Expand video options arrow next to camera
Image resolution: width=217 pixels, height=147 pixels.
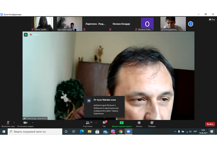[33, 122]
